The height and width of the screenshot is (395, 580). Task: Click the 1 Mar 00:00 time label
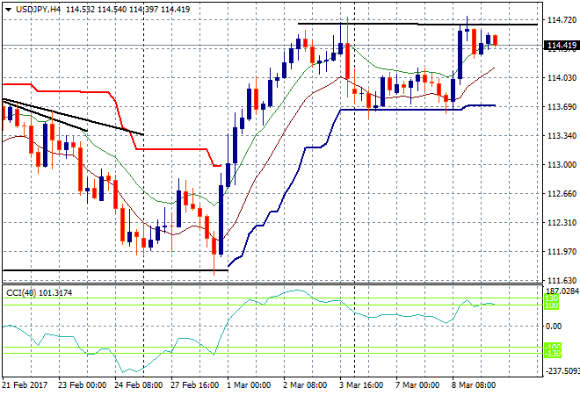[x=249, y=385]
